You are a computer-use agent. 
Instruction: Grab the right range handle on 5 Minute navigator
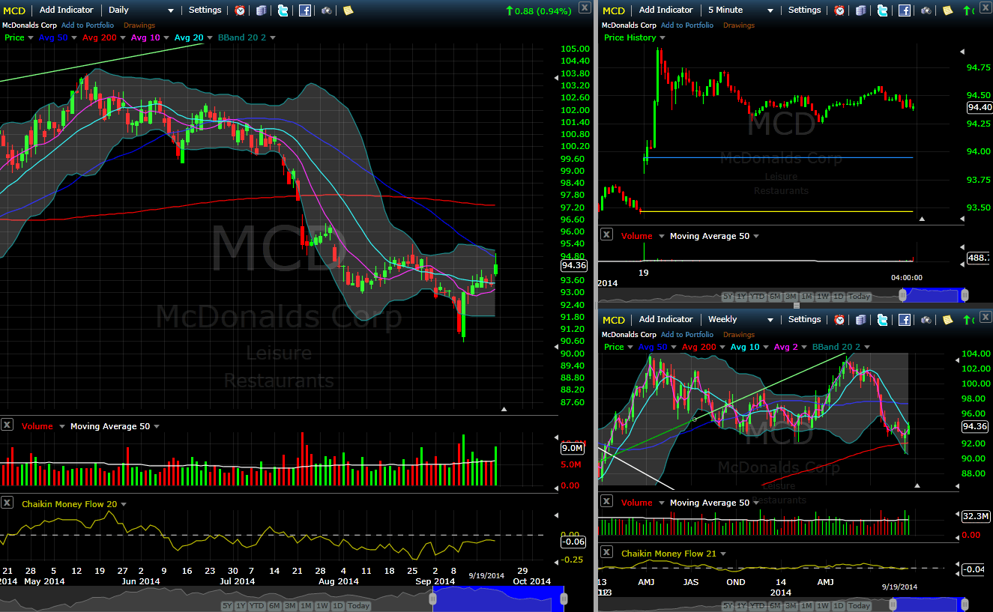[965, 294]
